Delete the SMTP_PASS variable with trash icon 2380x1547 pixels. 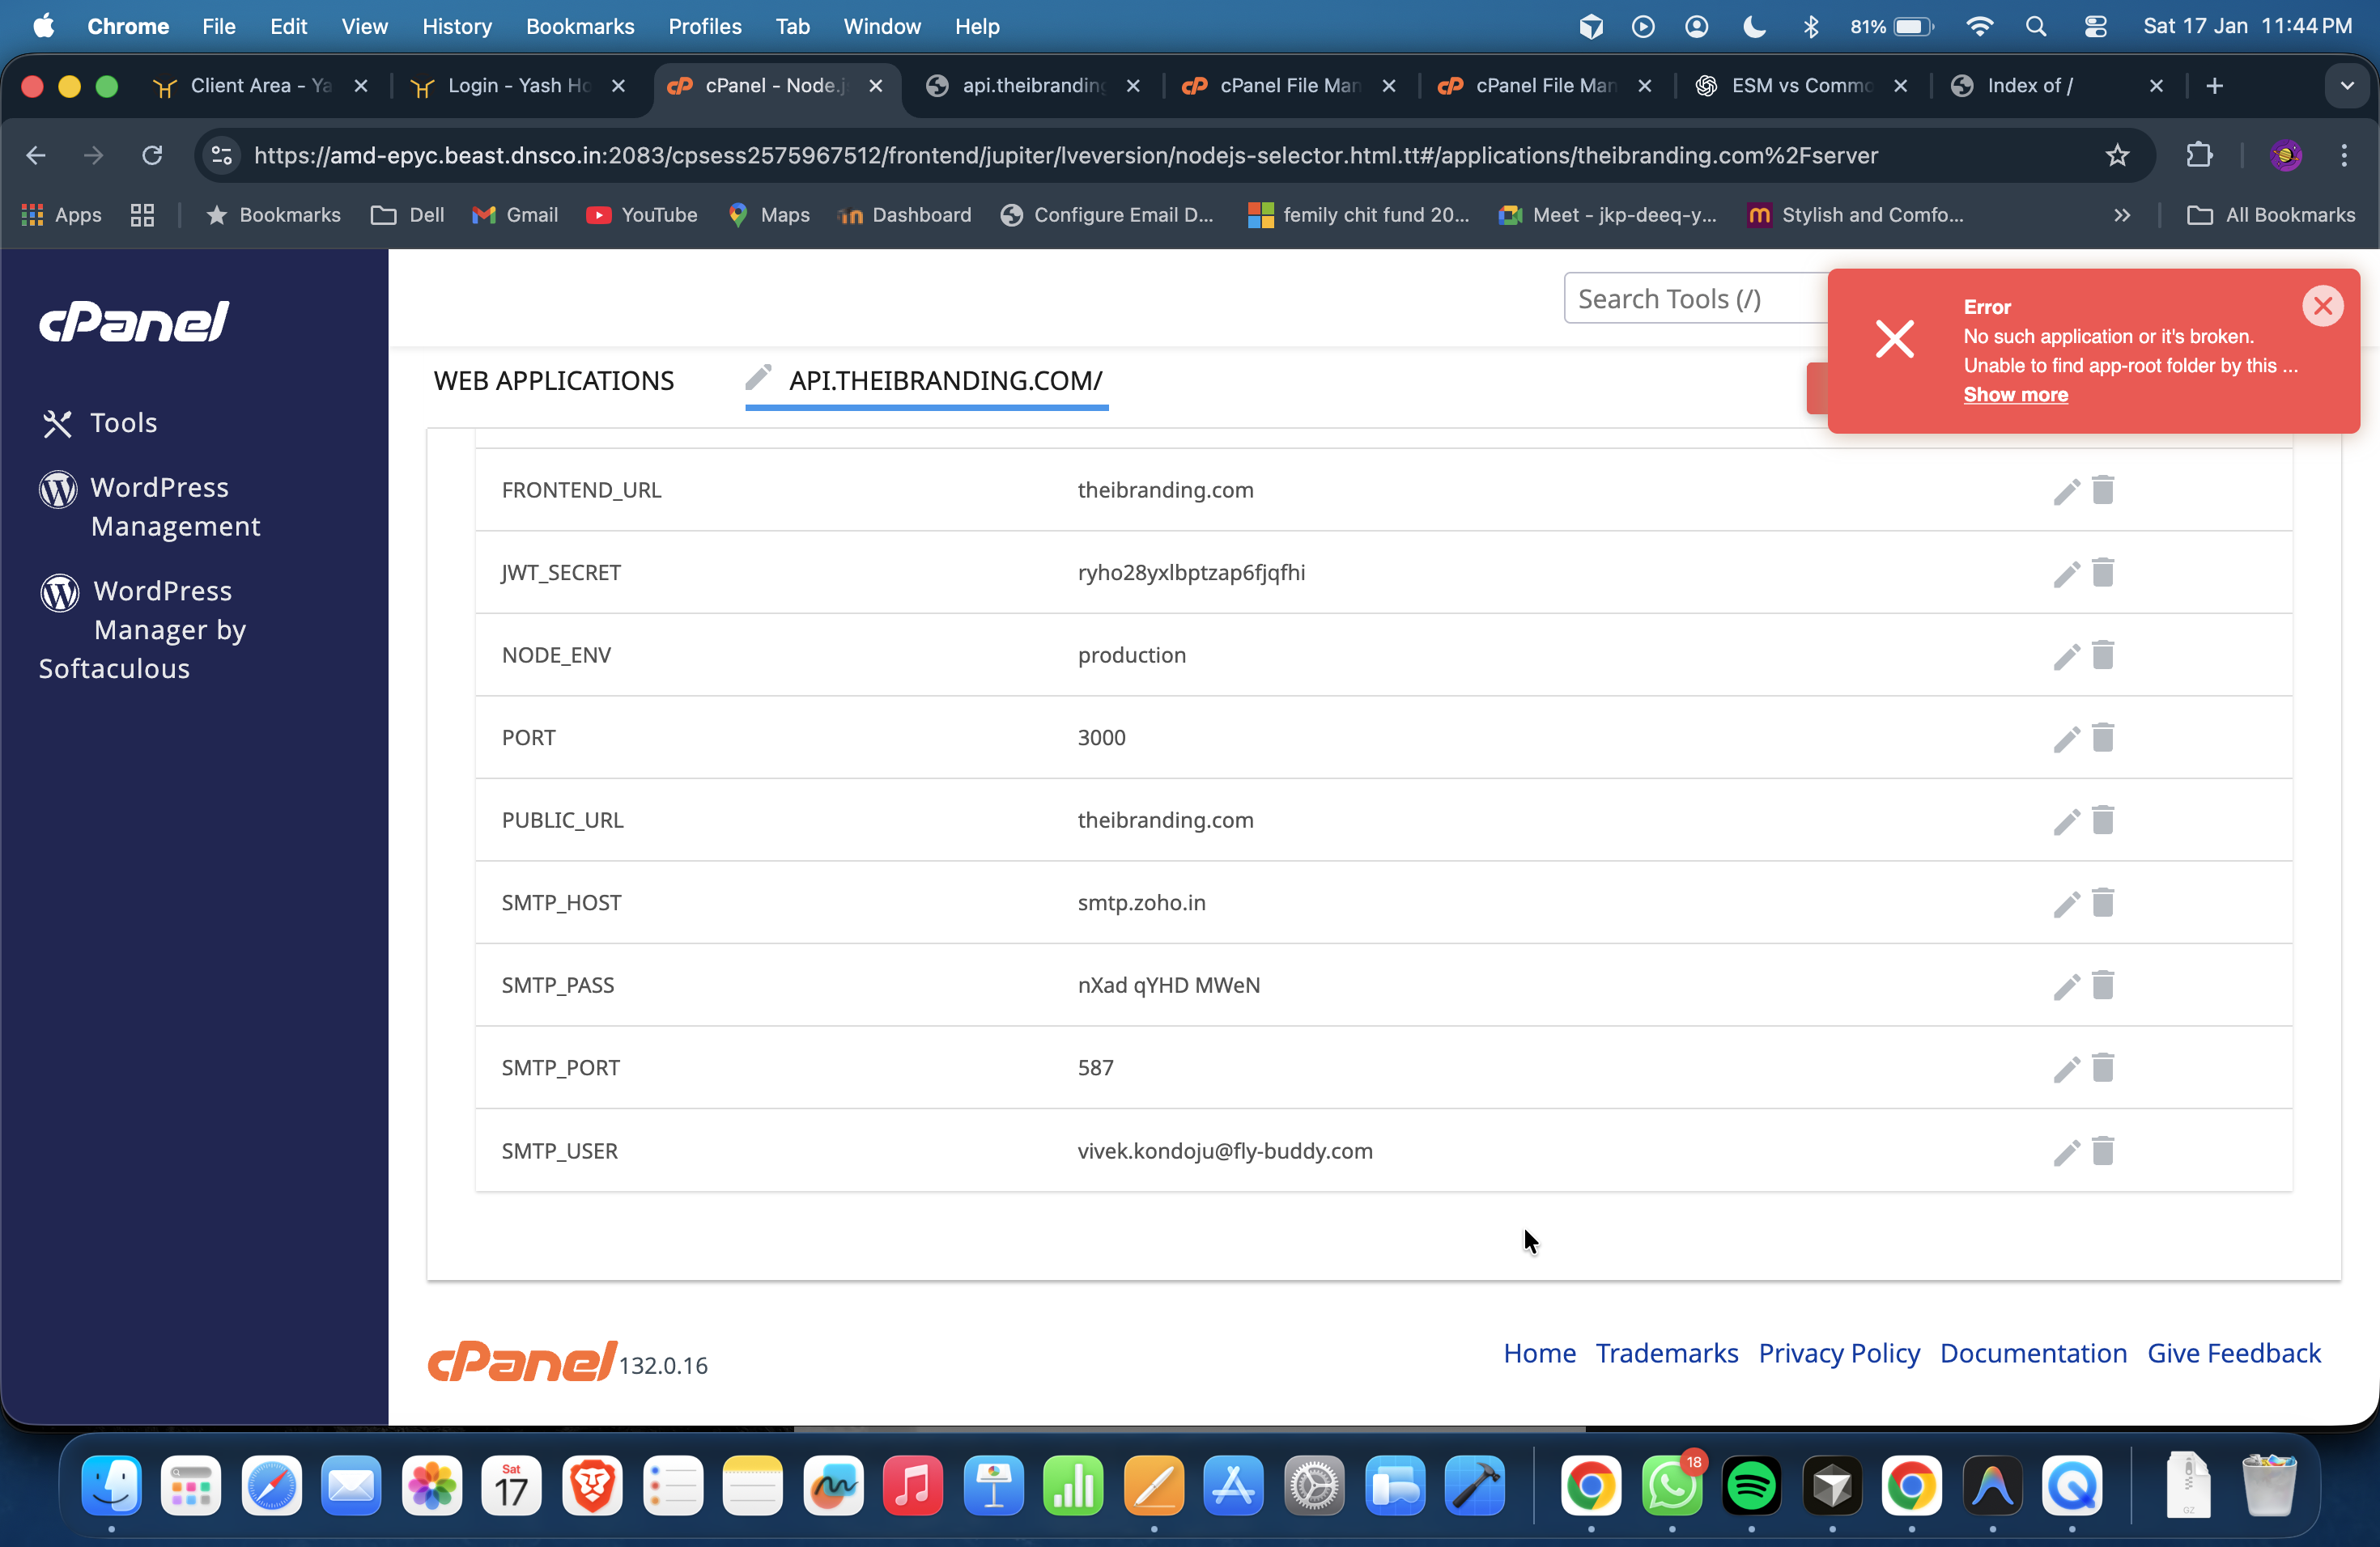[2103, 985]
